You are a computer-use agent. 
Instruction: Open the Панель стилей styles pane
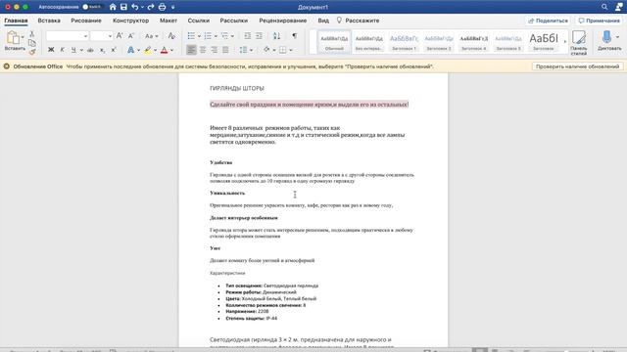tap(579, 42)
